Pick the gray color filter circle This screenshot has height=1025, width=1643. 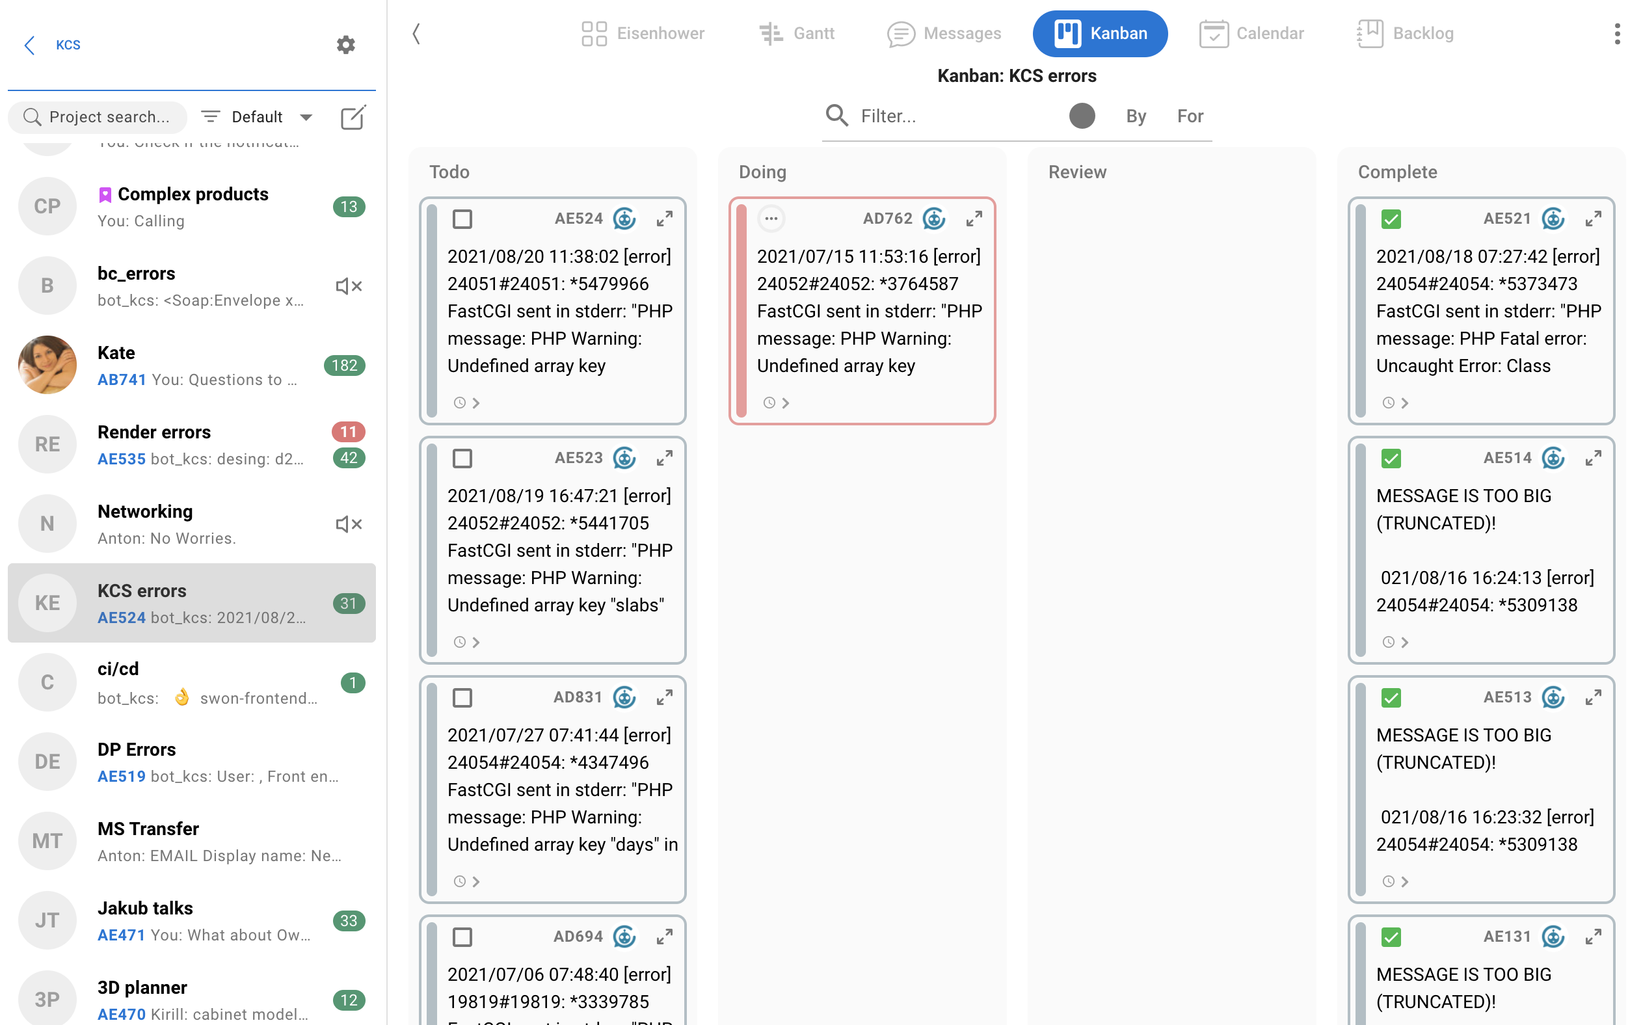click(x=1082, y=115)
